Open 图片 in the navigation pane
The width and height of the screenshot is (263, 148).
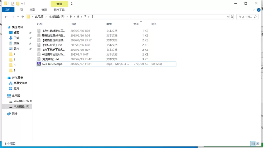point(16,49)
